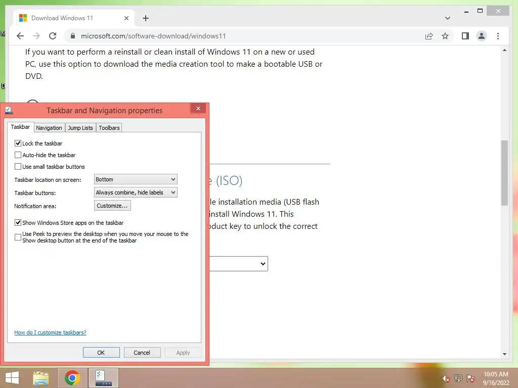The height and width of the screenshot is (388, 518).
Task: Click the Download Windows 11 browser tab
Action: (x=74, y=18)
